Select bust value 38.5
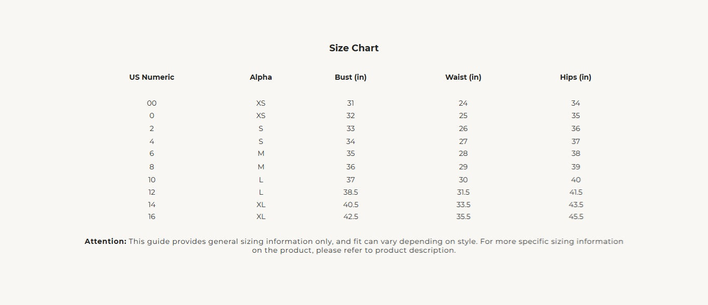This screenshot has height=305, width=708. pyautogui.click(x=351, y=192)
